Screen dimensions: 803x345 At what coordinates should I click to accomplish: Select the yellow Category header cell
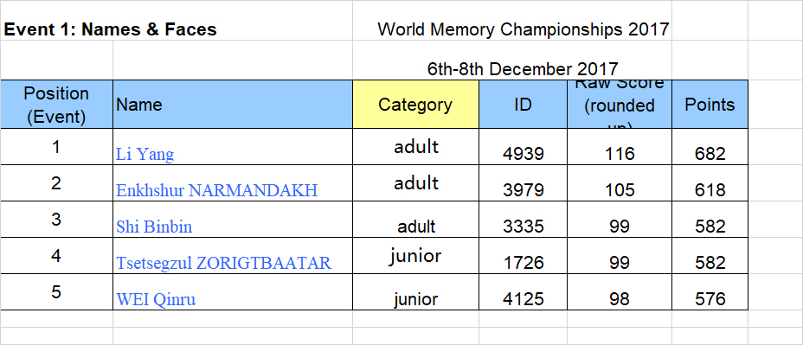pyautogui.click(x=415, y=105)
